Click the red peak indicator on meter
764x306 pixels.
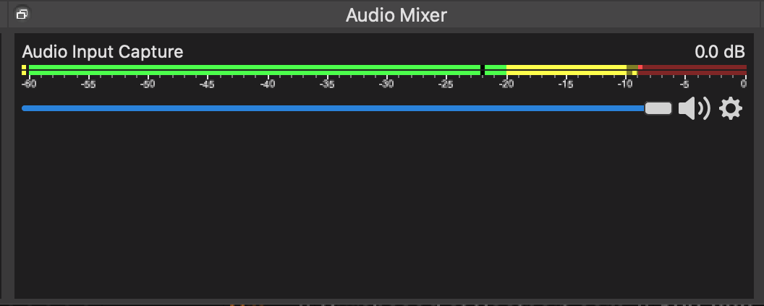click(640, 67)
